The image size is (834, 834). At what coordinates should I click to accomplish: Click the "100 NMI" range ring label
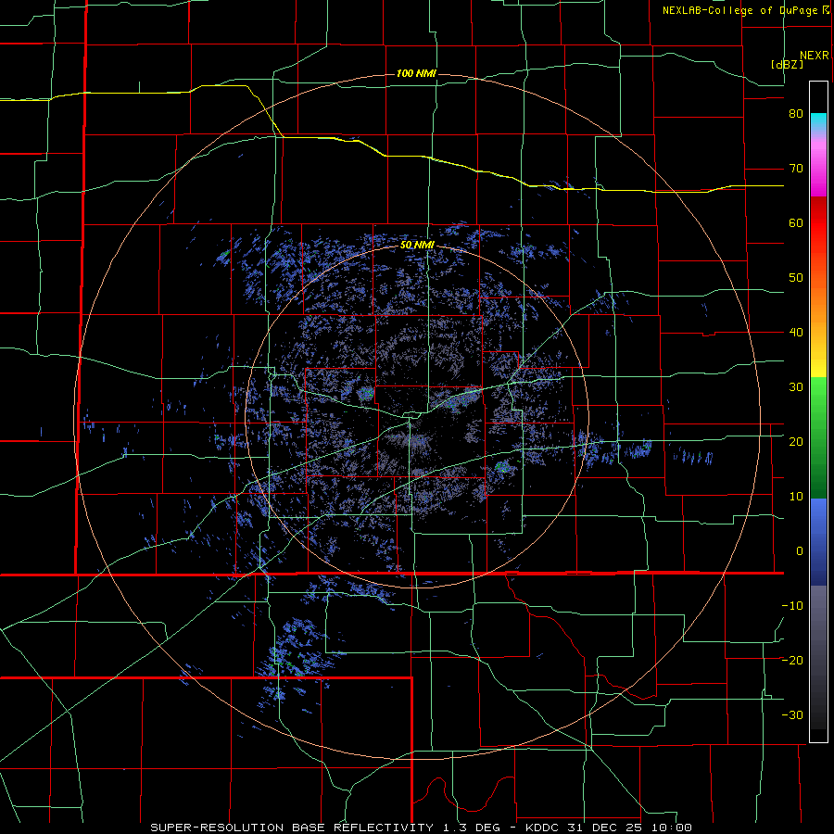pos(416,73)
